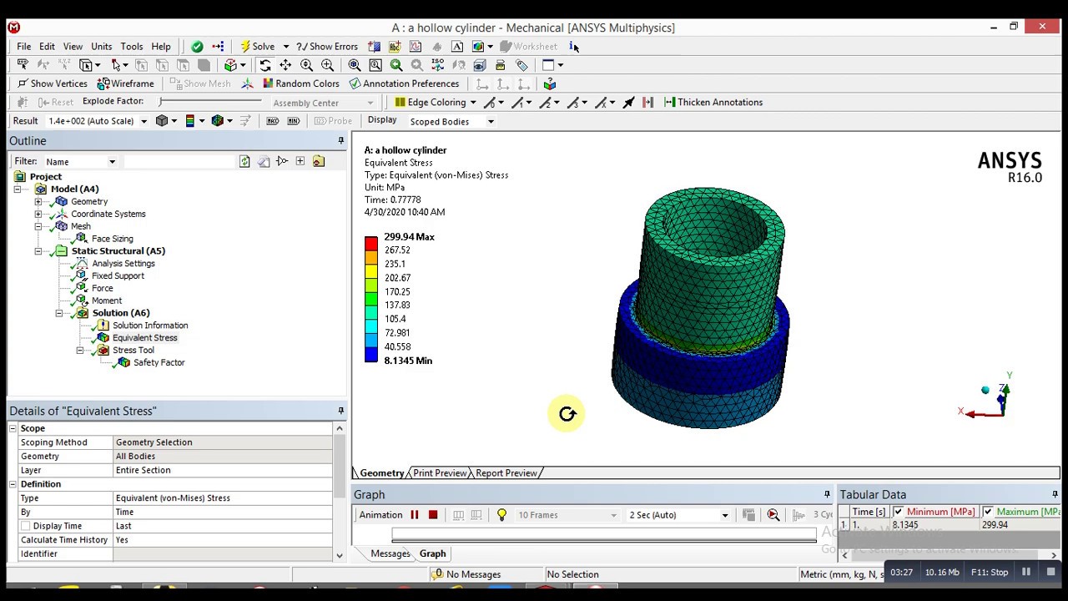1068x601 pixels.
Task: Open the Units menu
Action: [101, 47]
